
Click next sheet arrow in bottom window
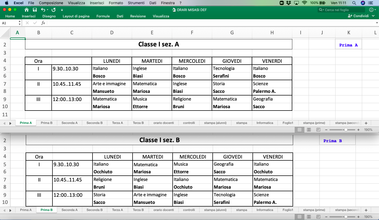click(x=11, y=210)
